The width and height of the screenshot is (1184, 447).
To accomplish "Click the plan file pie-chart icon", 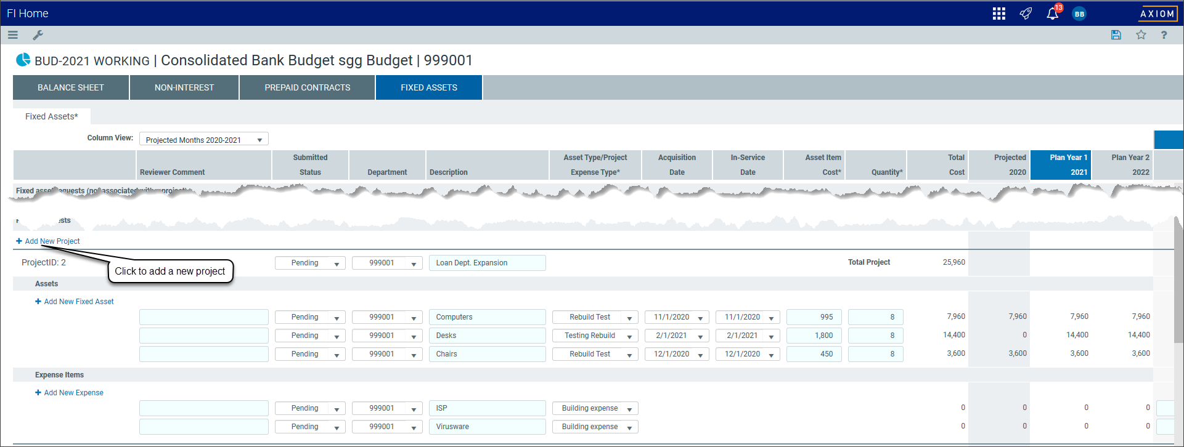I will [x=23, y=60].
